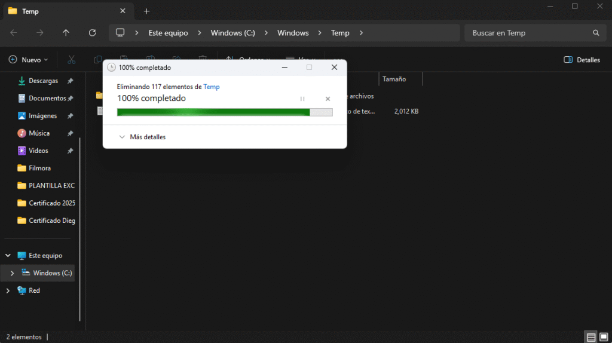The width and height of the screenshot is (612, 343).
Task: Click the sidebar vertical scrollbar
Action: pos(80,229)
